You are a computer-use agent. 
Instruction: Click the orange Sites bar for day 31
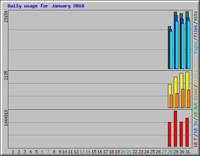click(x=189, y=99)
